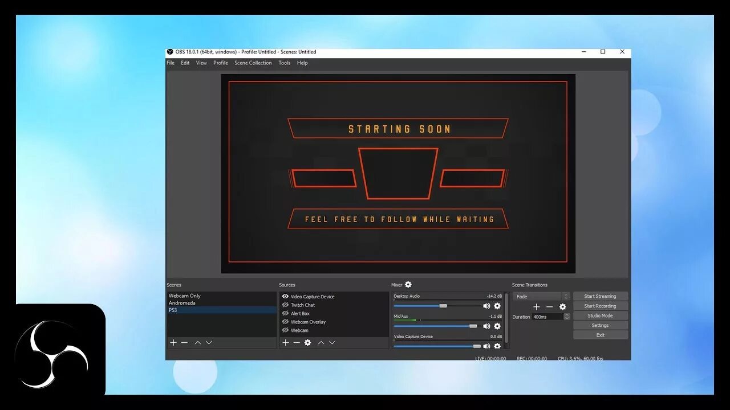Click the Duration 400ms field
730x410 pixels.
[547, 317]
